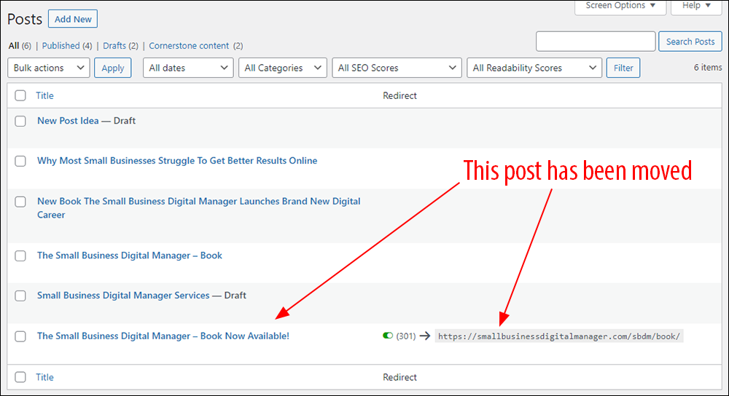
Task: Open Small Business Digital Manager Services draft
Action: tap(123, 296)
